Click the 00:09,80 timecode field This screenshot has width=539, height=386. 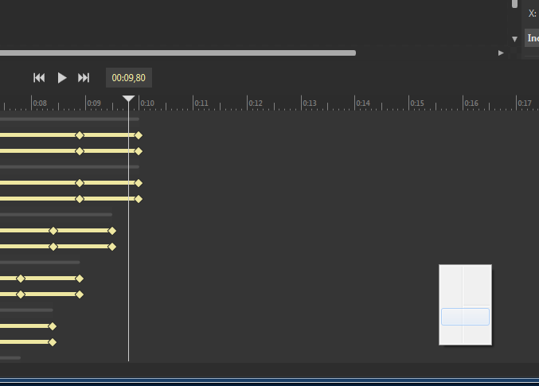coord(128,78)
